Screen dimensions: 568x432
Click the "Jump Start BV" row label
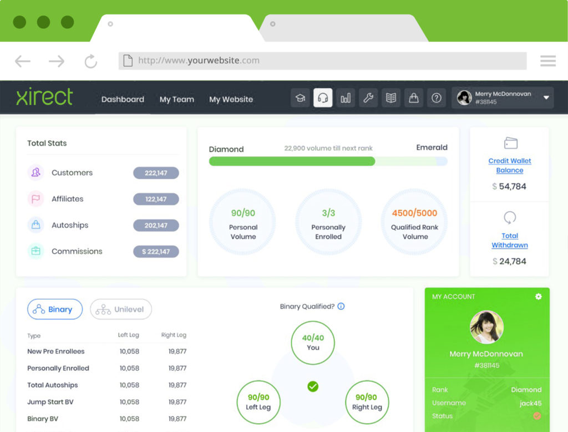pos(50,402)
